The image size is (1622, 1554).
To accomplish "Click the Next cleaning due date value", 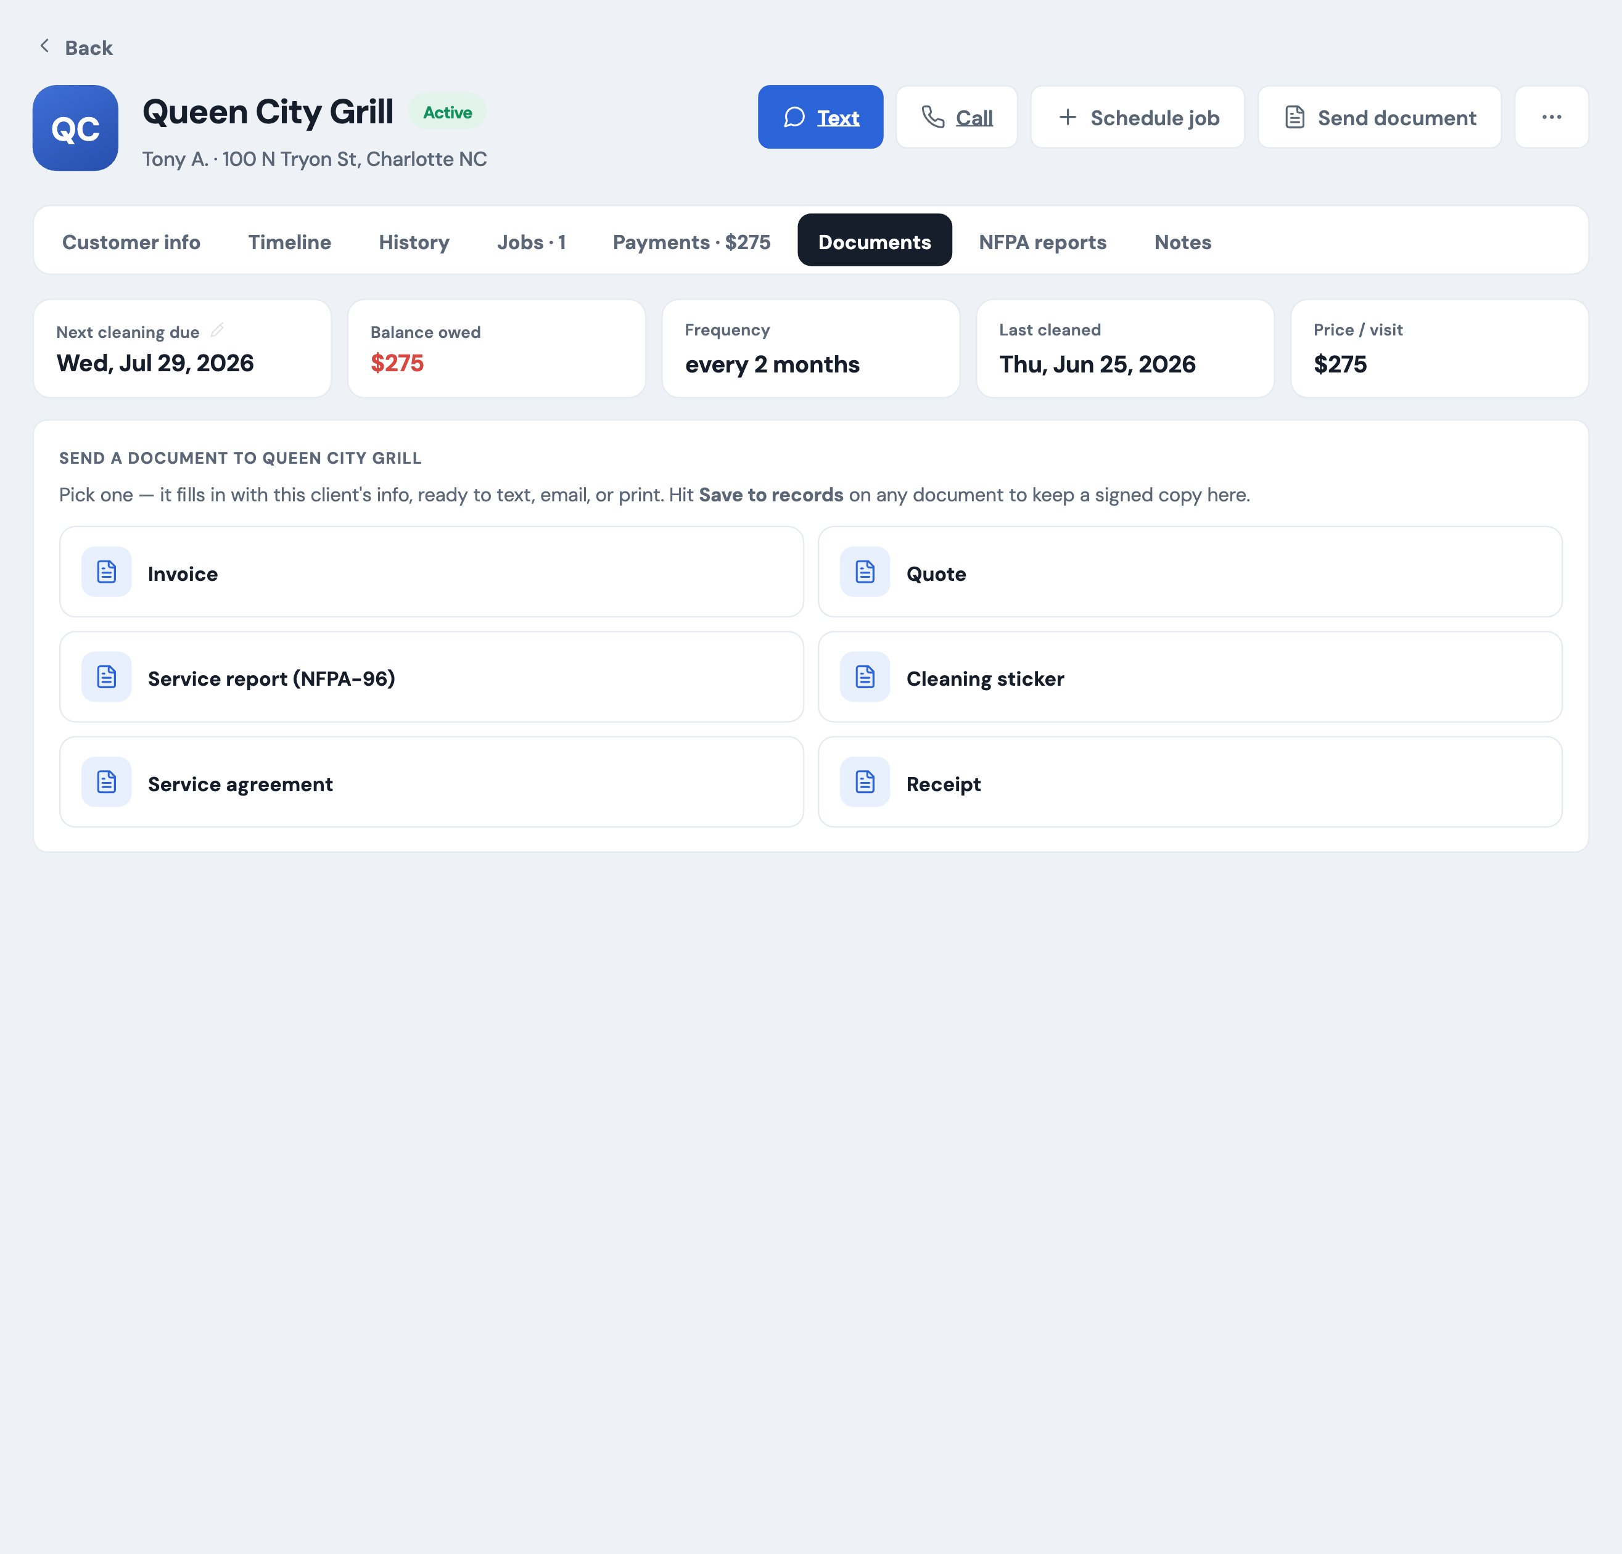I will (x=155, y=363).
